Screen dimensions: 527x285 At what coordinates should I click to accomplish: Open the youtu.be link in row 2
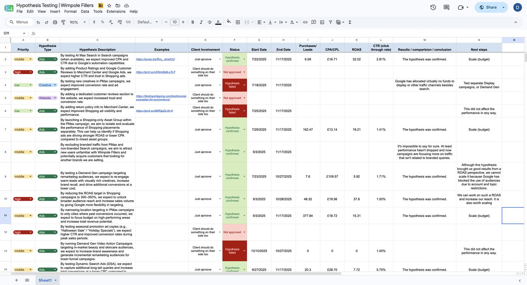point(155,59)
